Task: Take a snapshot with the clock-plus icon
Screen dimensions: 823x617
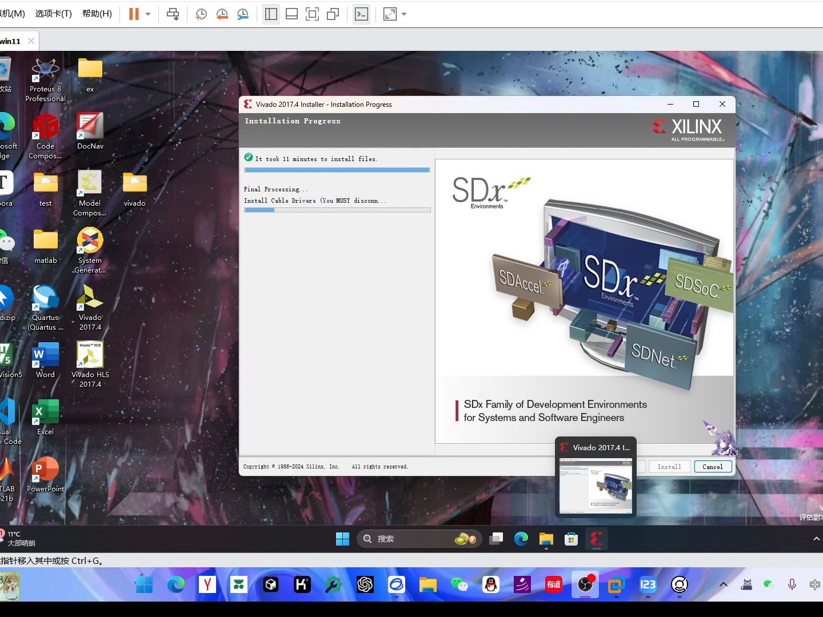Action: pyautogui.click(x=201, y=14)
